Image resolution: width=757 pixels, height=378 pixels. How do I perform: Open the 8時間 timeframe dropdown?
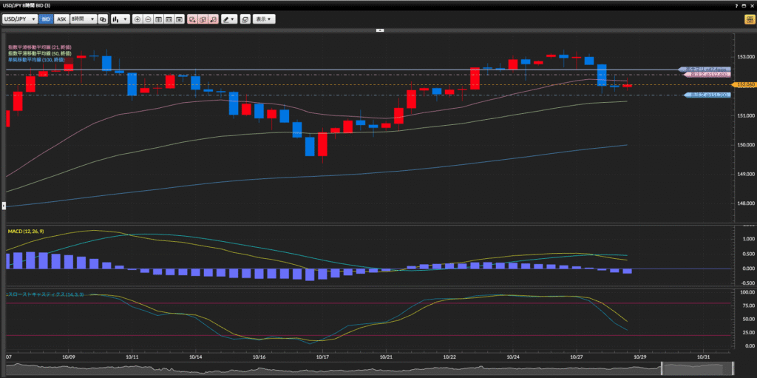point(83,19)
